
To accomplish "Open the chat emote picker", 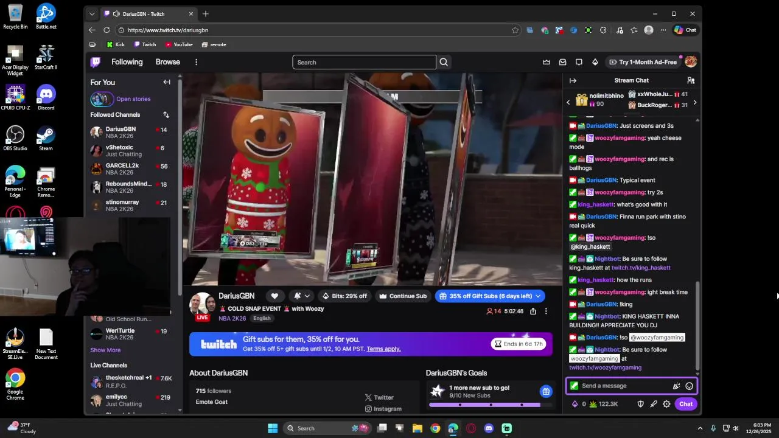I will 690,386.
